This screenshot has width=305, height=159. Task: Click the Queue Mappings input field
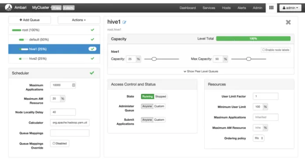click(x=70, y=133)
